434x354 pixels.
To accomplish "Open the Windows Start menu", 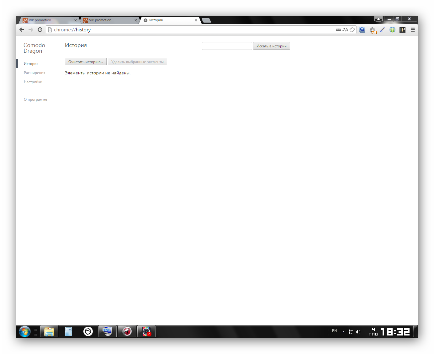I will (x=25, y=331).
